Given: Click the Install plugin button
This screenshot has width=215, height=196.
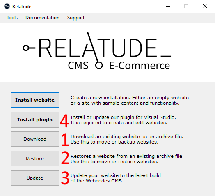Looking at the screenshot, I should click(35, 120).
